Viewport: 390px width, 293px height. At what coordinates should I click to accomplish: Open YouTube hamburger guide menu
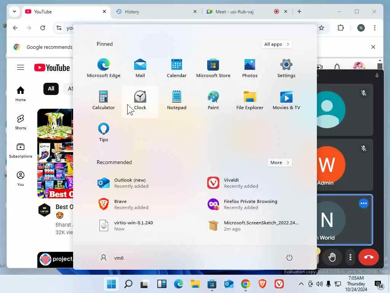tap(21, 68)
